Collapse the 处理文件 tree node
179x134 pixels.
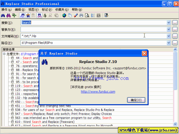4,54
